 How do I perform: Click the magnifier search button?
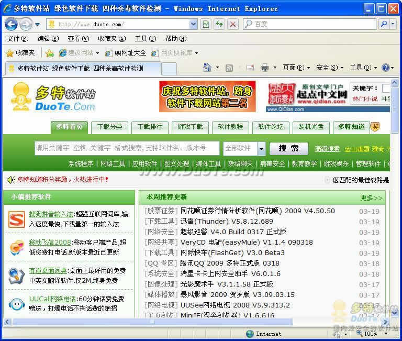(384, 24)
